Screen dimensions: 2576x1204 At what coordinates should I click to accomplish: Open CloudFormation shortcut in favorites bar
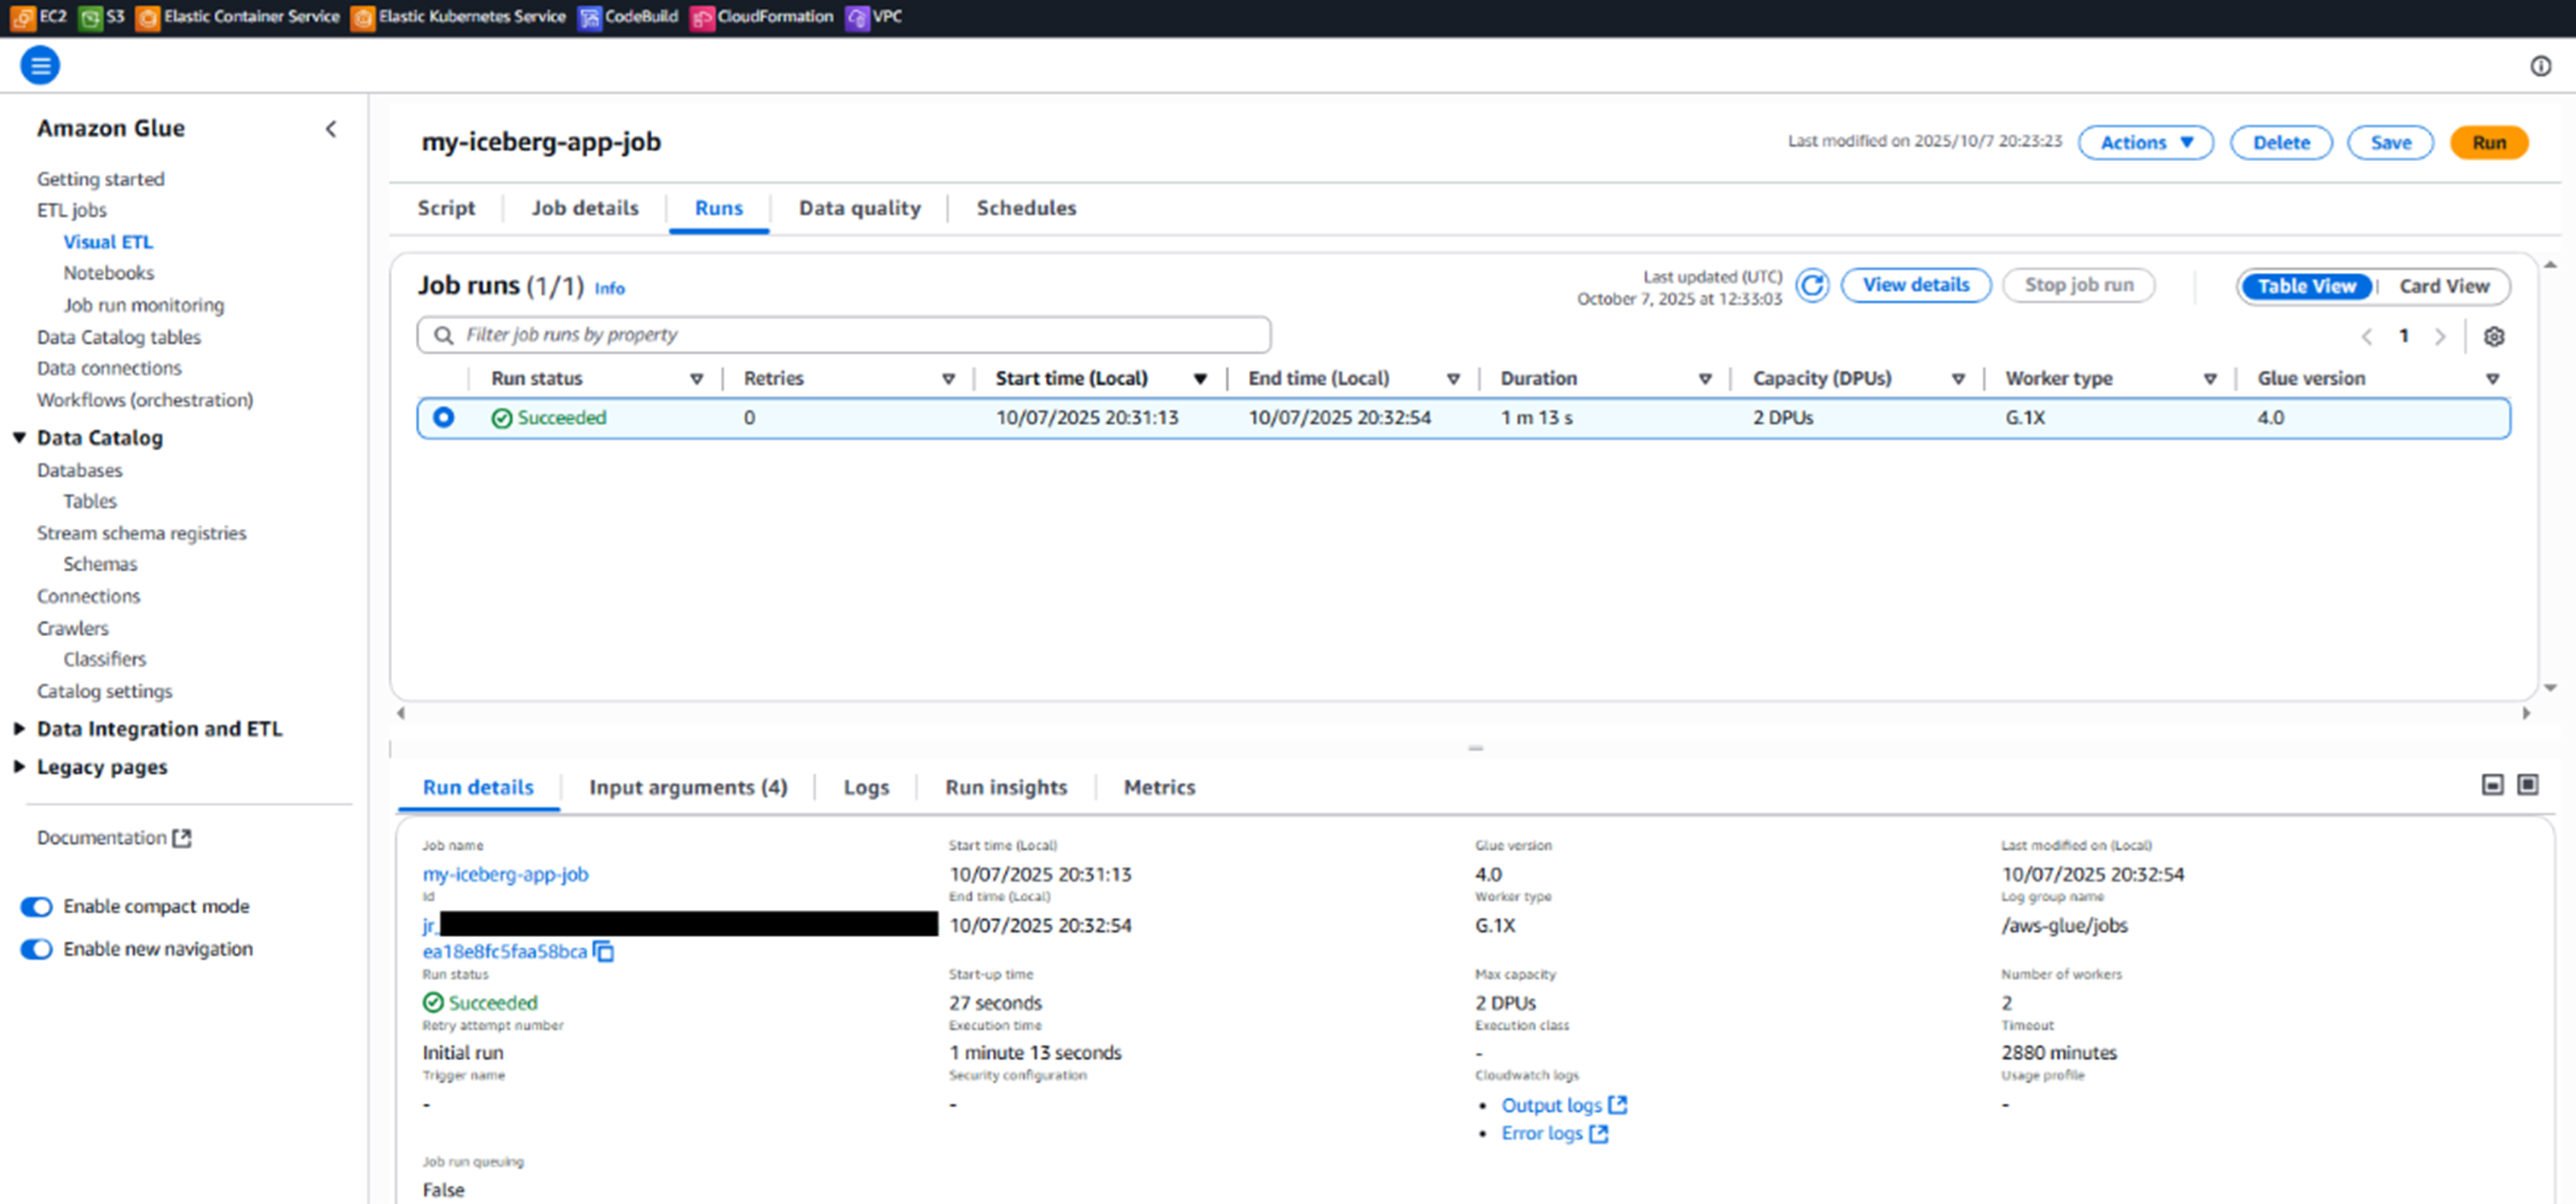[x=762, y=17]
